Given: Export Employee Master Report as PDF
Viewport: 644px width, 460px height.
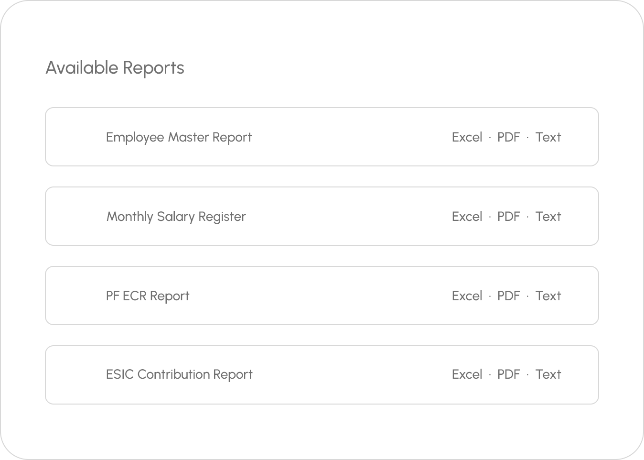Looking at the screenshot, I should pos(508,137).
